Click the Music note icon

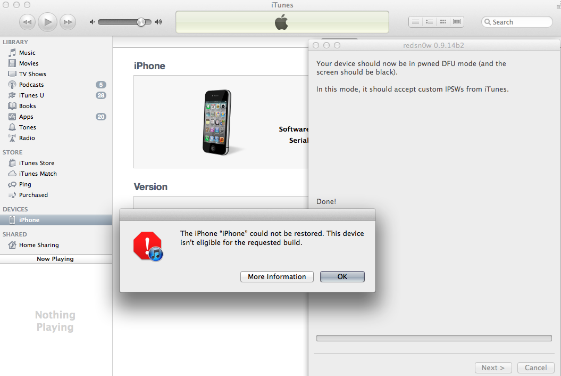12,53
